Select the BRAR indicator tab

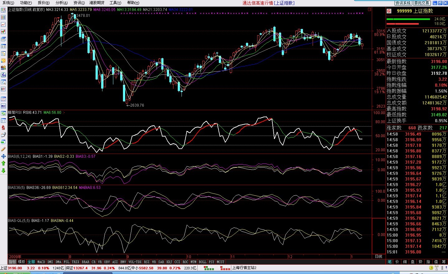(x=85, y=262)
